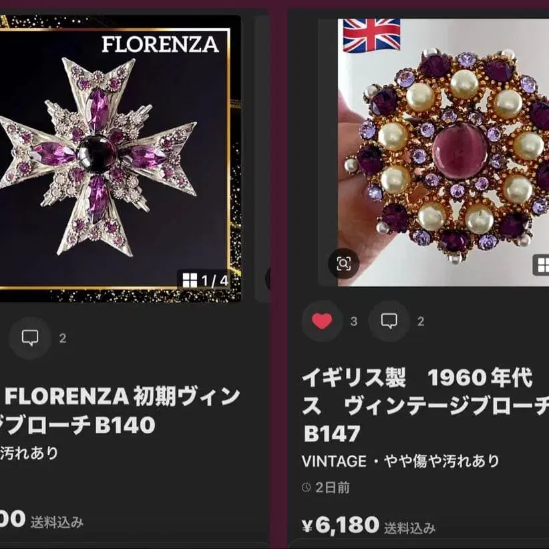Screen dimensions: 549x549
Task: Click the comment count 2 on B147 listing
Action: [x=421, y=321]
